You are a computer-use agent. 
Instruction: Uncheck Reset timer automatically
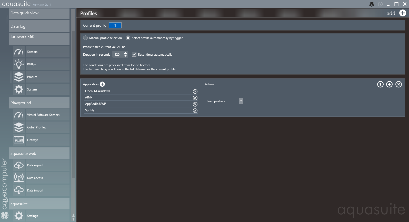[x=134, y=54]
